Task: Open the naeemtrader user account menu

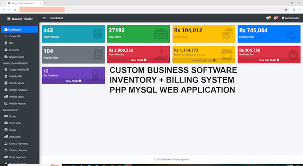Action: pos(291,18)
